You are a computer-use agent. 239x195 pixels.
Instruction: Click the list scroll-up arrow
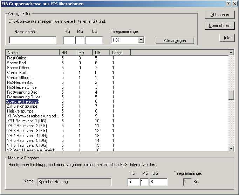pos(231,52)
